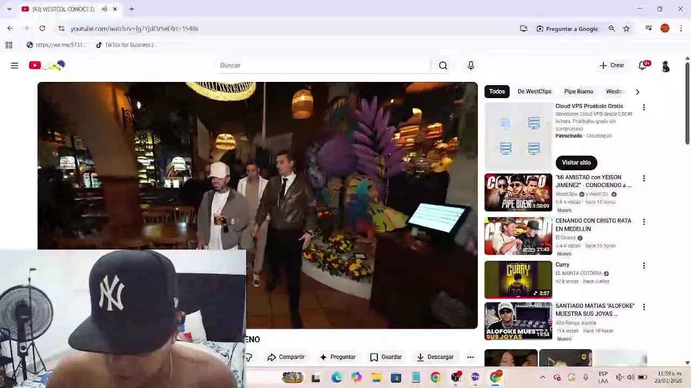
Task: Click EL MUNTA COTORRA channel name
Action: [x=579, y=273]
